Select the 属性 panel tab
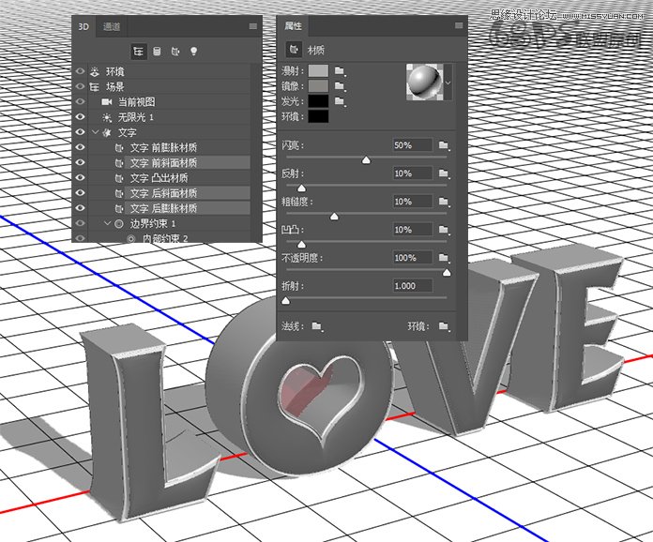 (x=293, y=26)
